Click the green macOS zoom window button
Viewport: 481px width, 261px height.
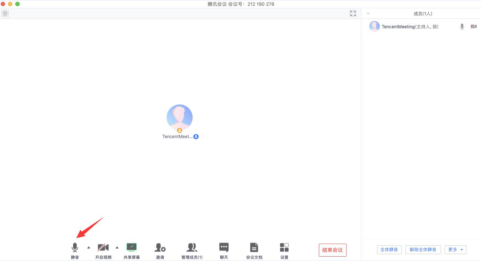click(17, 4)
